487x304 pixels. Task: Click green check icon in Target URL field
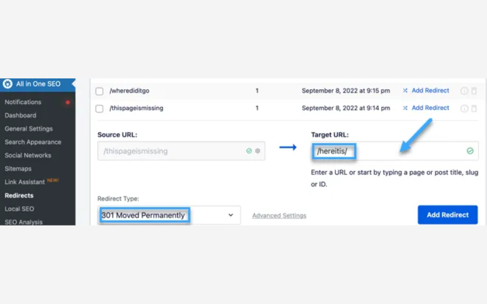(470, 151)
